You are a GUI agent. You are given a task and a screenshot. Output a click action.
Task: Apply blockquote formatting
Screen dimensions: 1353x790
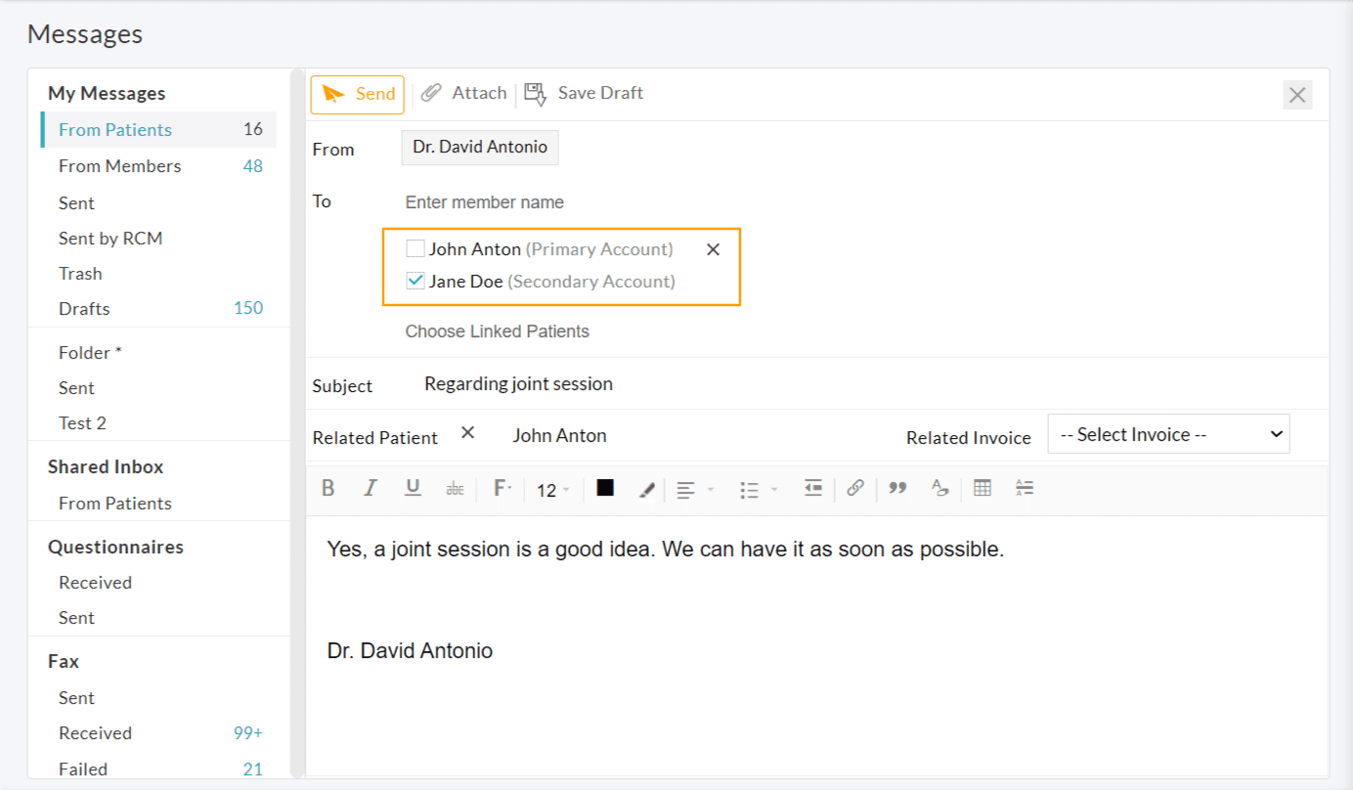[896, 488]
